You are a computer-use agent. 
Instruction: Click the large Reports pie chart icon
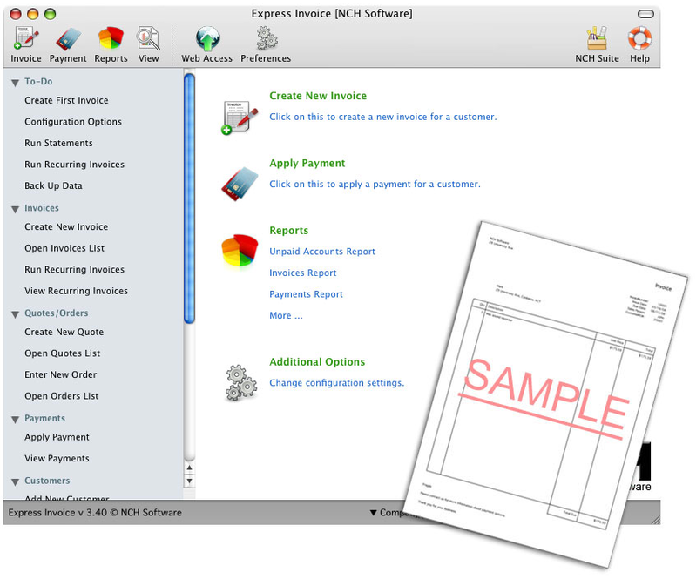tap(240, 251)
